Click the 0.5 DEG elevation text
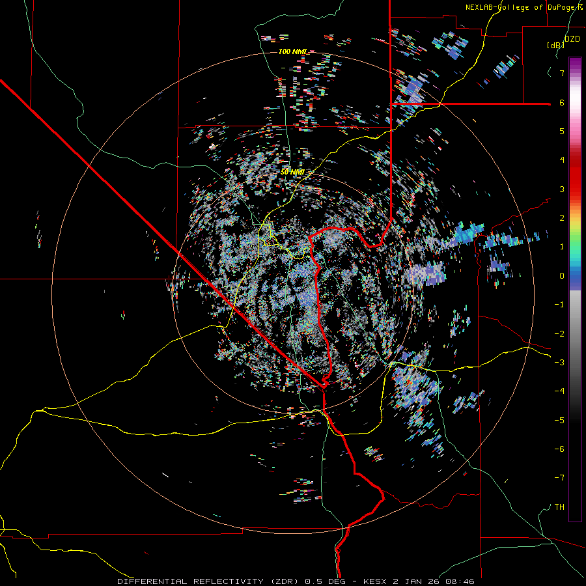 (324, 581)
